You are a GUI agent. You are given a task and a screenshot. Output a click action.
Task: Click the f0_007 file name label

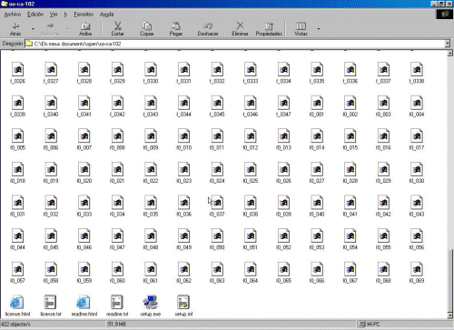click(x=84, y=147)
